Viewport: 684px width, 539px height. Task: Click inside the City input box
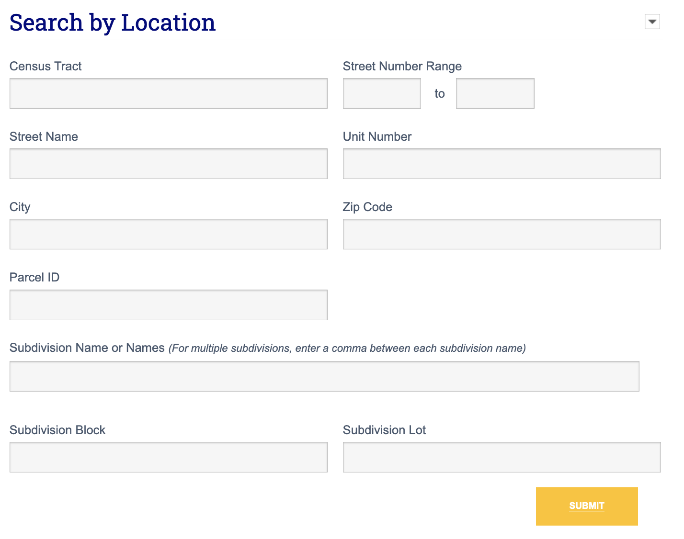168,234
